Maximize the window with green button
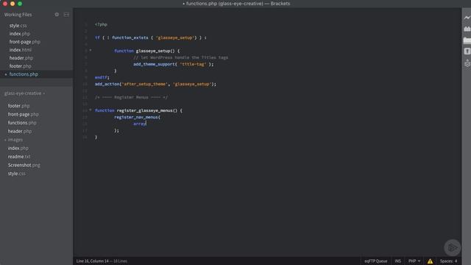Screen dimensions: 471x265 click(20, 4)
